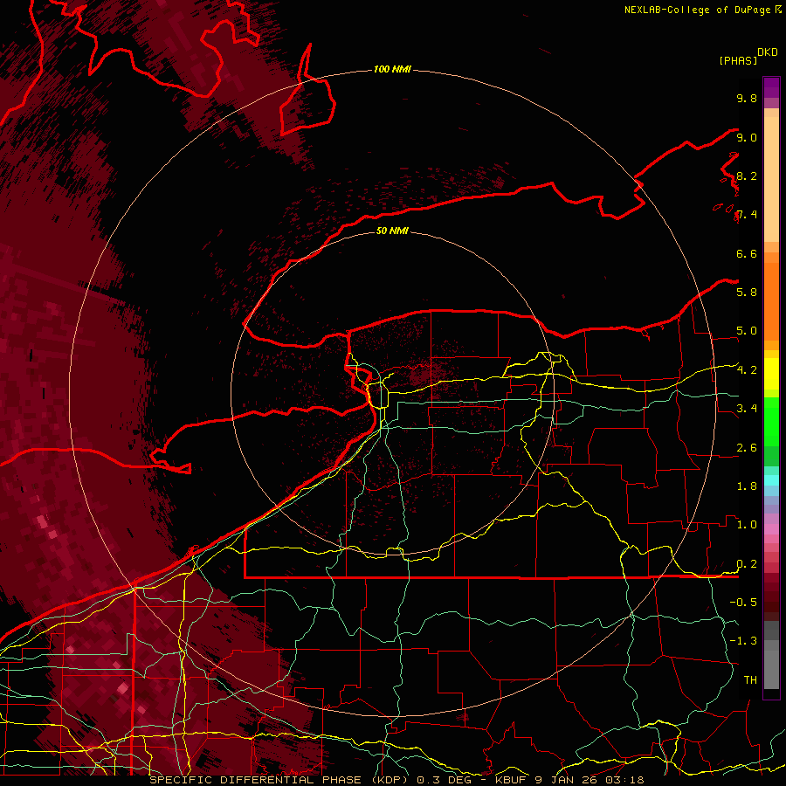Click the pink segment of the color bar
The width and height of the screenshot is (786, 786).
click(771, 529)
